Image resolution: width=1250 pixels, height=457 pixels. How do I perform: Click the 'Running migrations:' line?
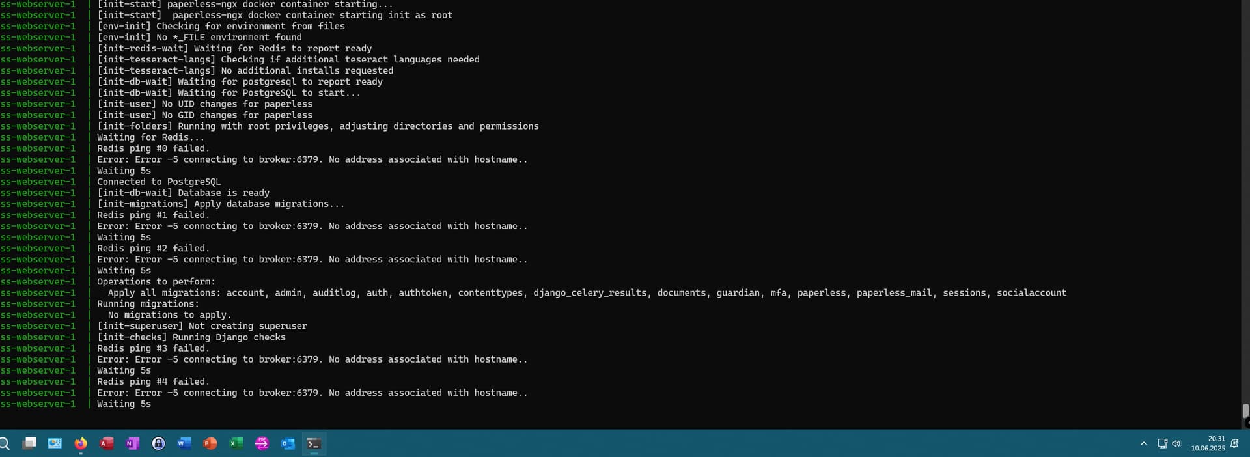[x=148, y=304]
